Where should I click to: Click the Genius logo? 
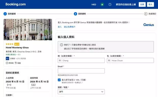[x=149, y=25]
